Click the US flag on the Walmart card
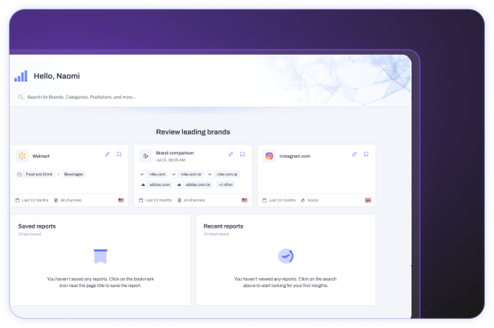 pos(120,200)
